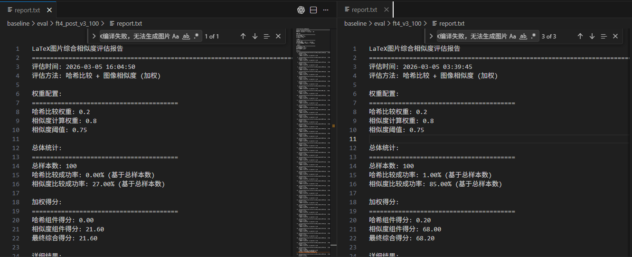Click '相似度比较成功率: 27.00%' line in left editor
632x257 pixels.
click(98, 184)
